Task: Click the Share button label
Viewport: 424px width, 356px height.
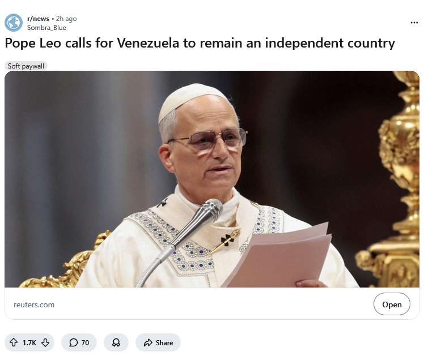Action: coord(164,343)
